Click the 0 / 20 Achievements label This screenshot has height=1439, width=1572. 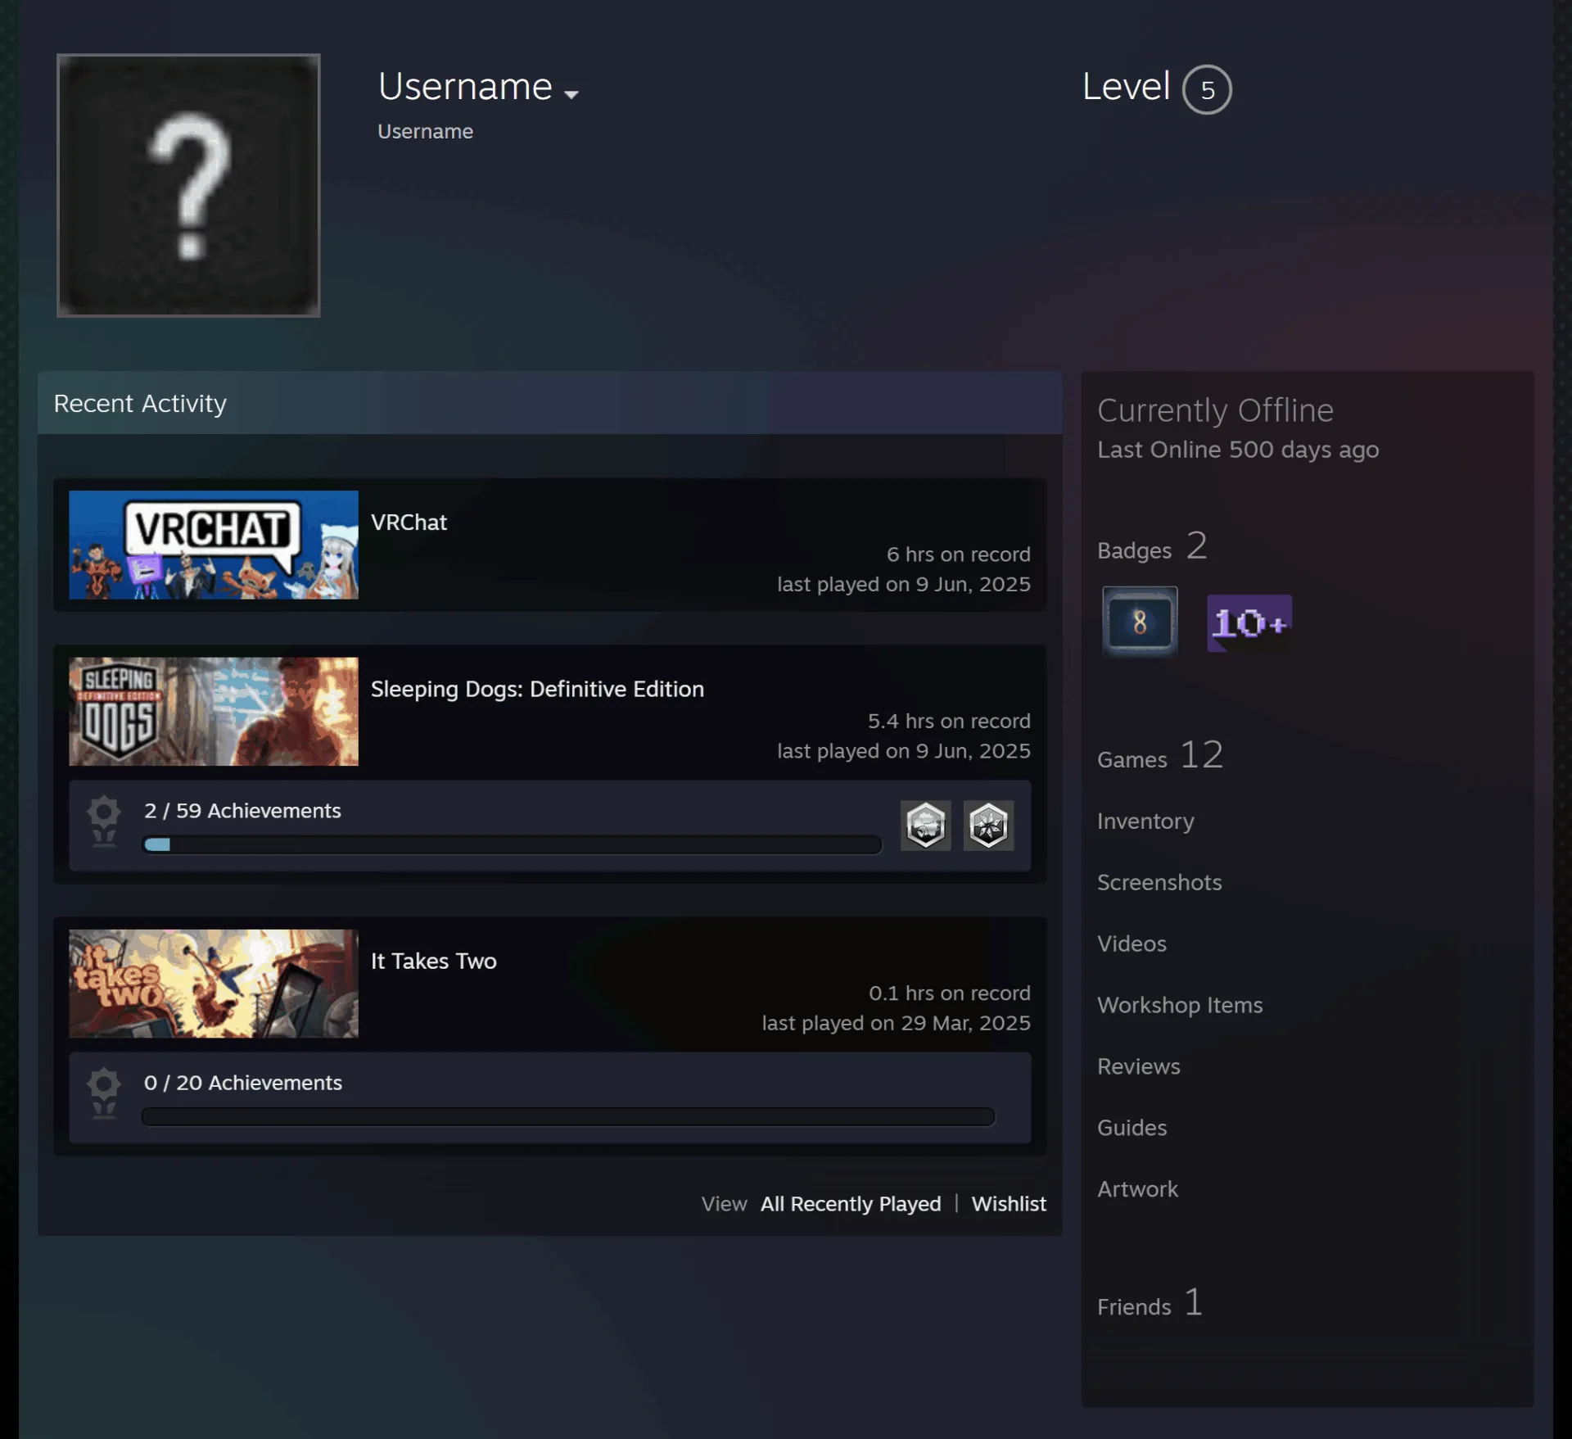tap(243, 1083)
